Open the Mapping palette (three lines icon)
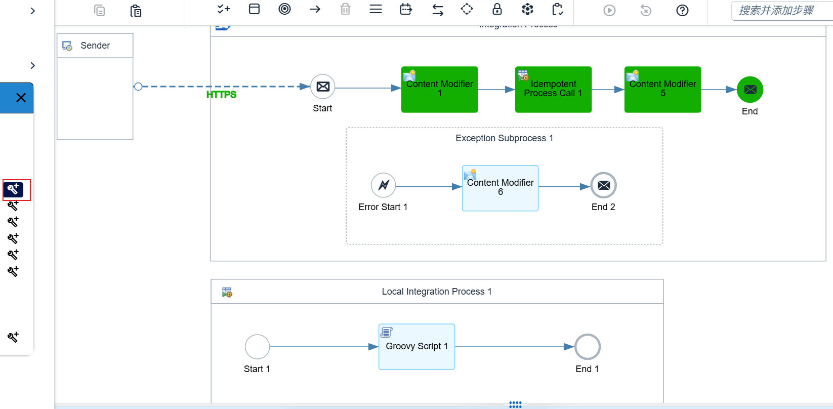833x409 pixels. (376, 9)
